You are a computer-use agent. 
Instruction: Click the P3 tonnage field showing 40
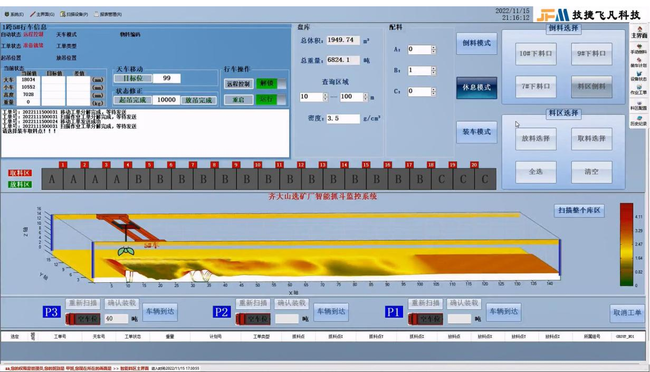(x=116, y=319)
